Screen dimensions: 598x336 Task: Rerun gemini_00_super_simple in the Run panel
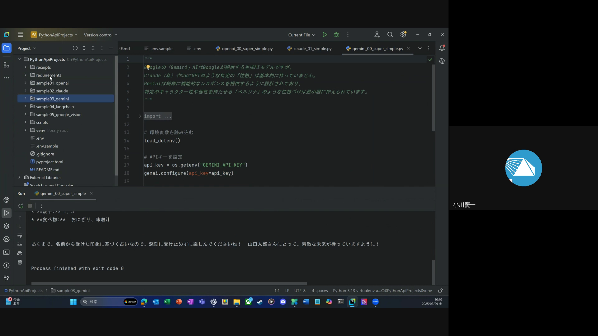click(x=21, y=206)
